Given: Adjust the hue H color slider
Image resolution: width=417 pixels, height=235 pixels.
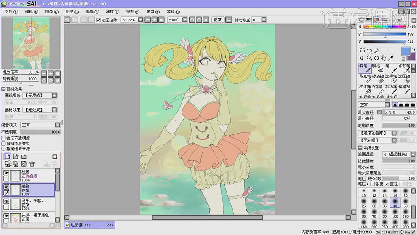Looking at the screenshot, I should pos(385,27).
